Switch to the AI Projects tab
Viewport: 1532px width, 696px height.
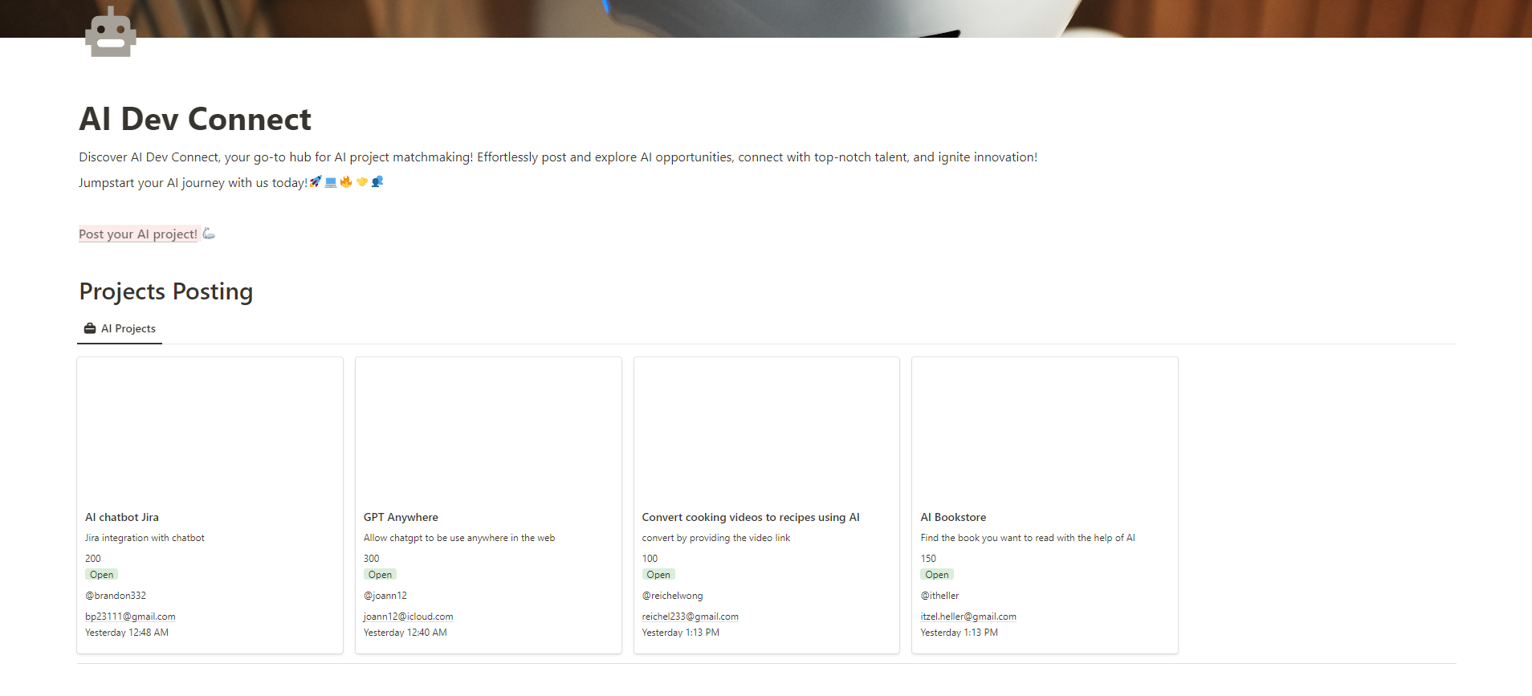point(120,328)
